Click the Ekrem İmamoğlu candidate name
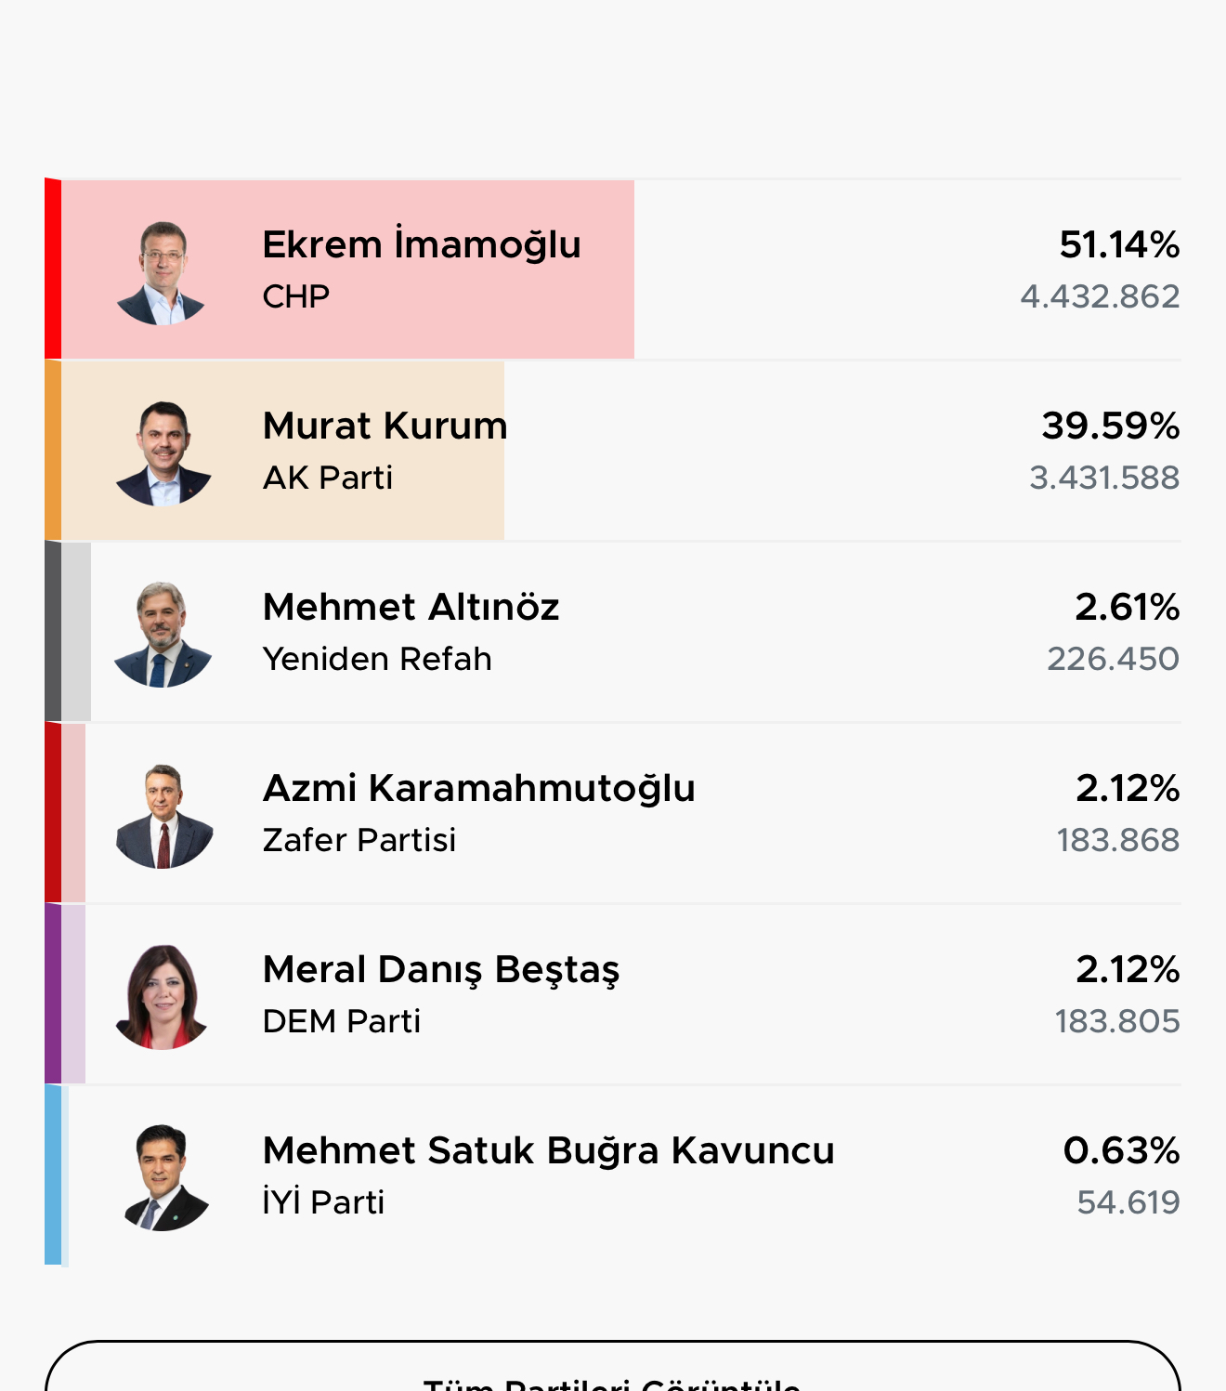 422,245
